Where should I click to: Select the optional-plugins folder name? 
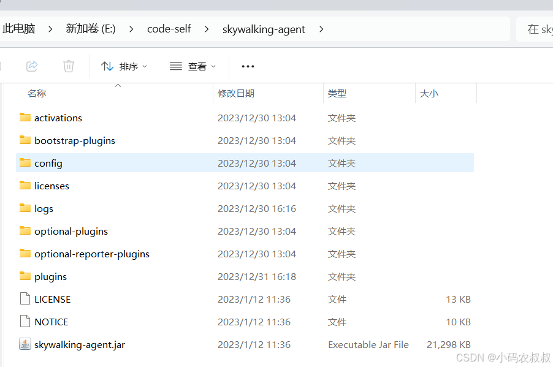tap(71, 231)
